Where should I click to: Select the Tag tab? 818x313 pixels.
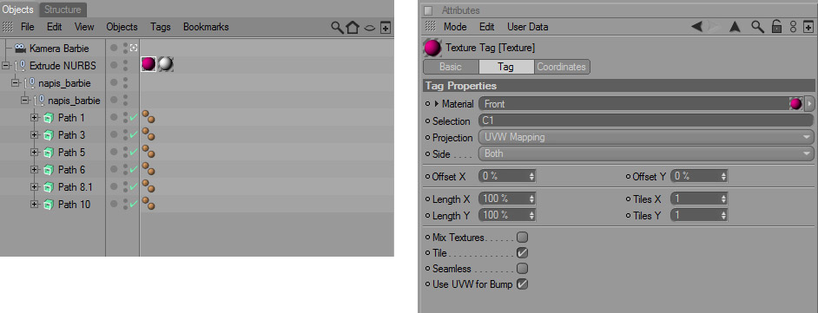[506, 67]
